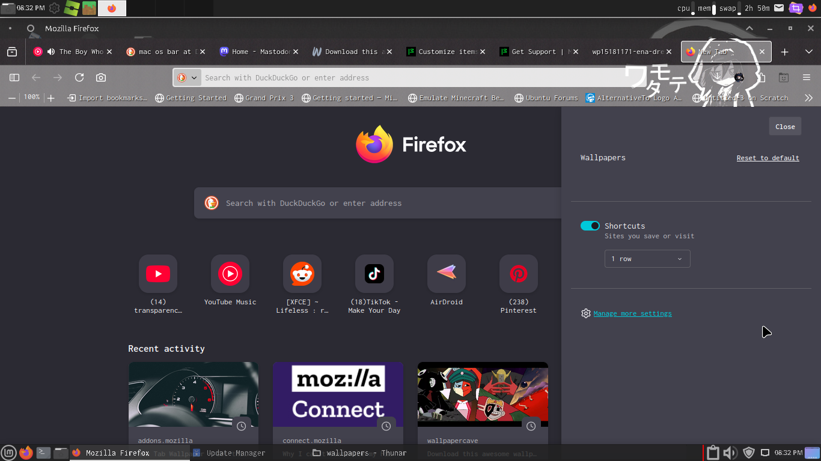821x461 pixels.
Task: Open the extensions toolbar icon
Action: click(x=761, y=77)
